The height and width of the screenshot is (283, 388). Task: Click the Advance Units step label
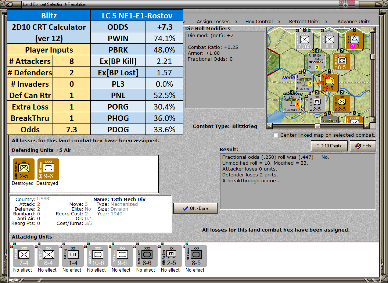pos(354,22)
